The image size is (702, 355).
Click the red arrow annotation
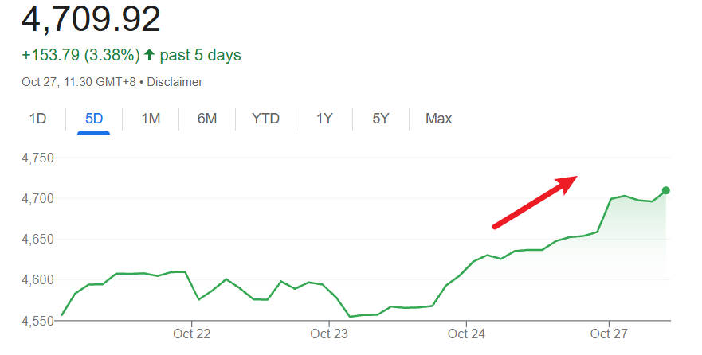[535, 202]
